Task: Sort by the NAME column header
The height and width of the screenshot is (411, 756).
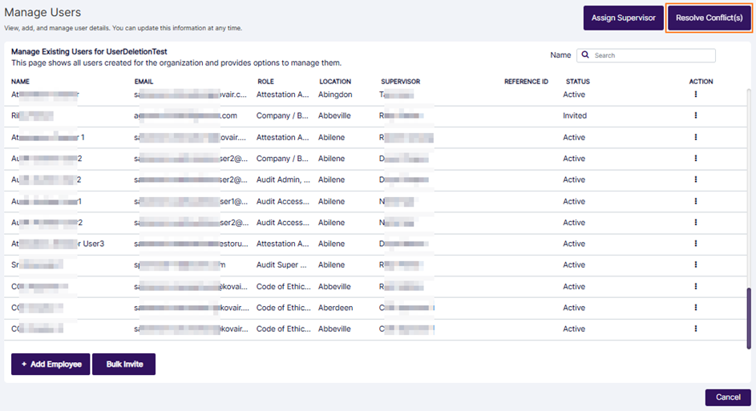Action: coord(21,82)
